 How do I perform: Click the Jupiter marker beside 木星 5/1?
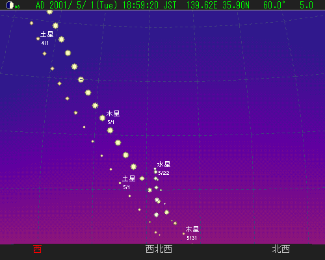click(102, 118)
